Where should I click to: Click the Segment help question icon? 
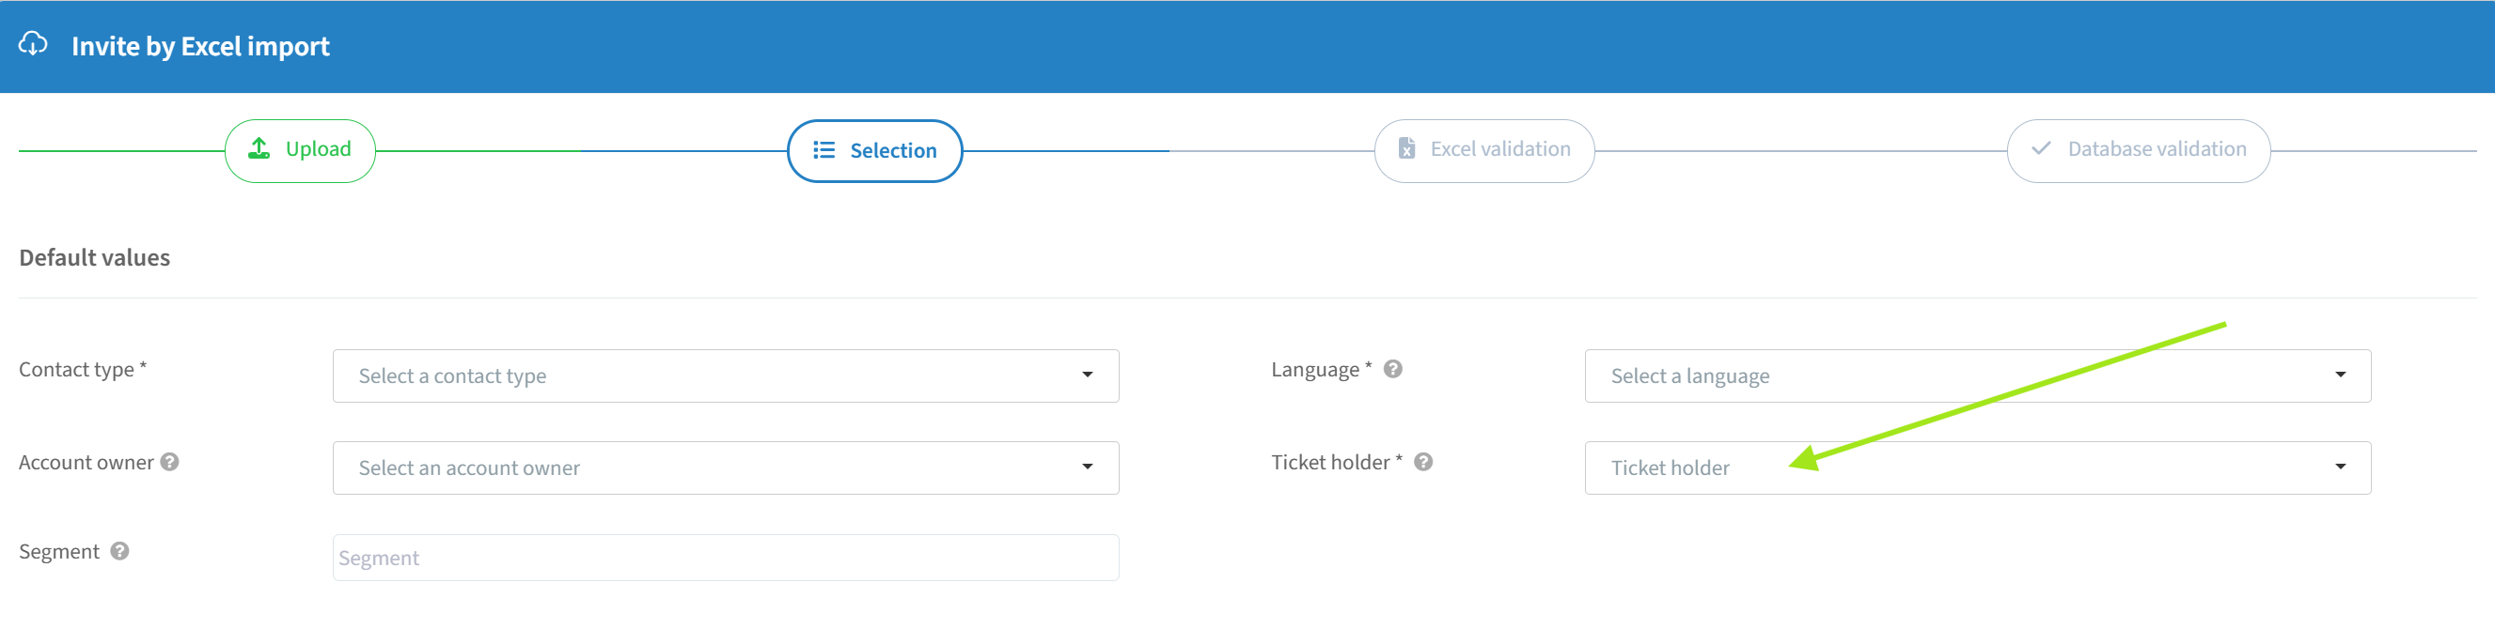tap(119, 551)
